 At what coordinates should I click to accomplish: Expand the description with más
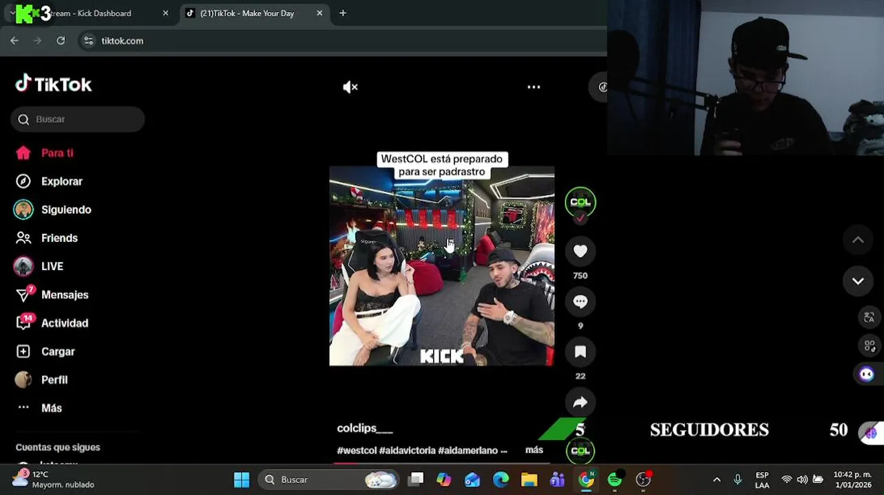[534, 450]
